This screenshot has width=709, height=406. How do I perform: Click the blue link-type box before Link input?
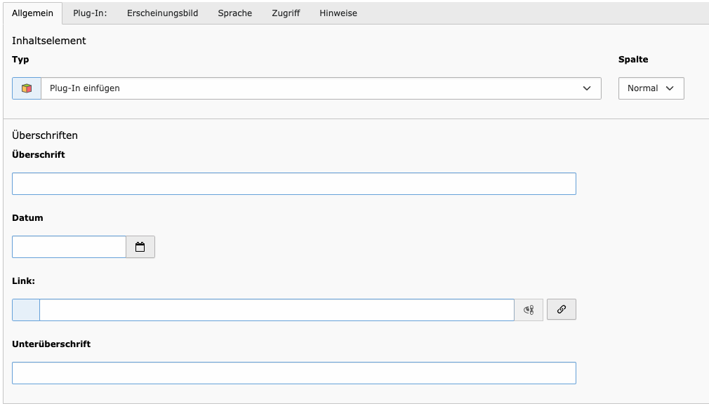(26, 310)
